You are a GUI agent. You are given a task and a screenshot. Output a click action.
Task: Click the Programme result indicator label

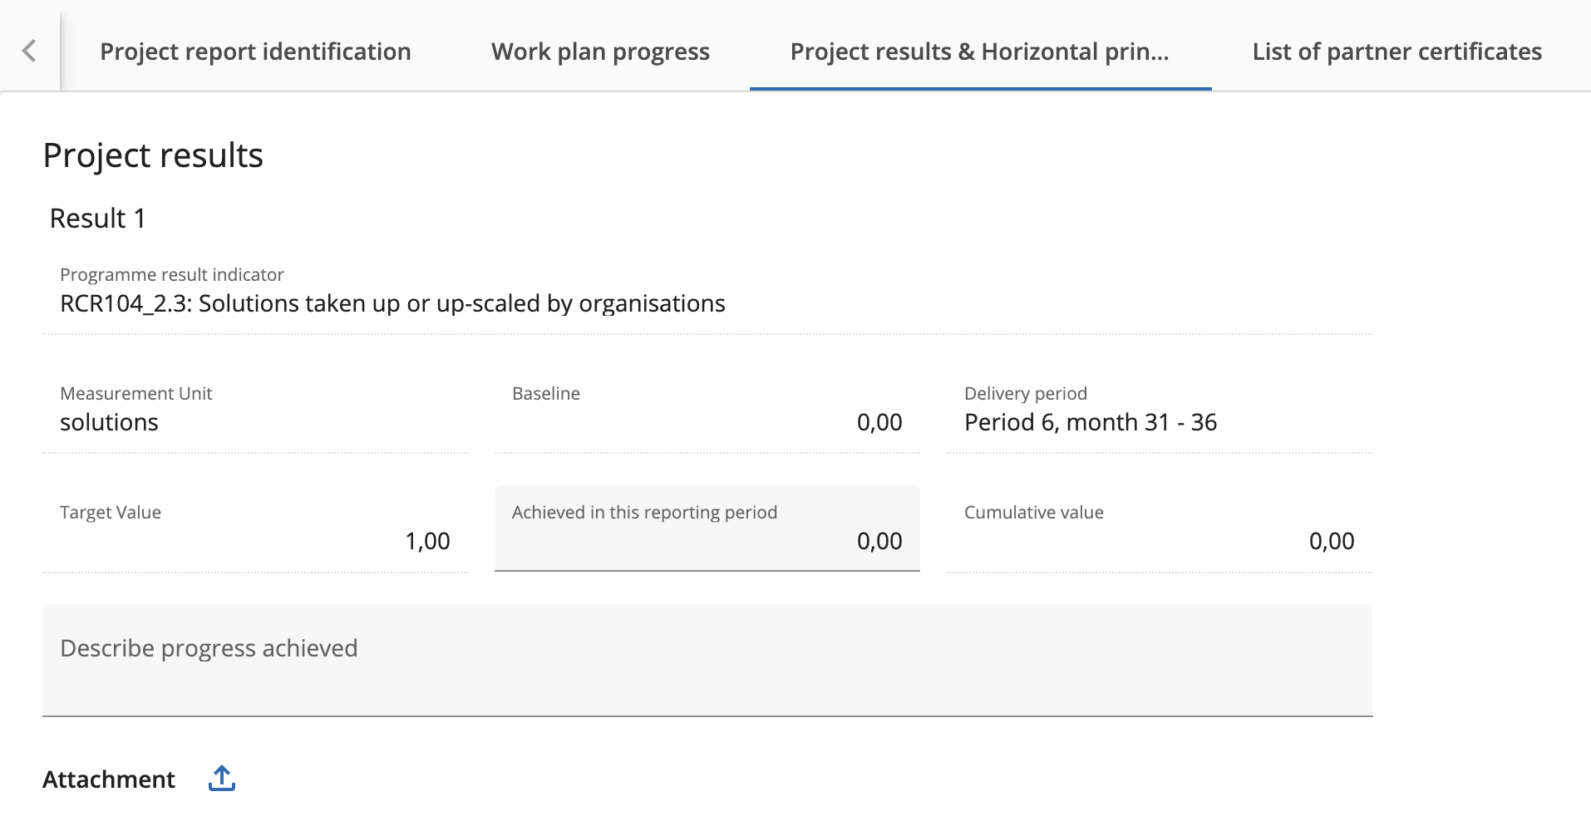tap(172, 274)
